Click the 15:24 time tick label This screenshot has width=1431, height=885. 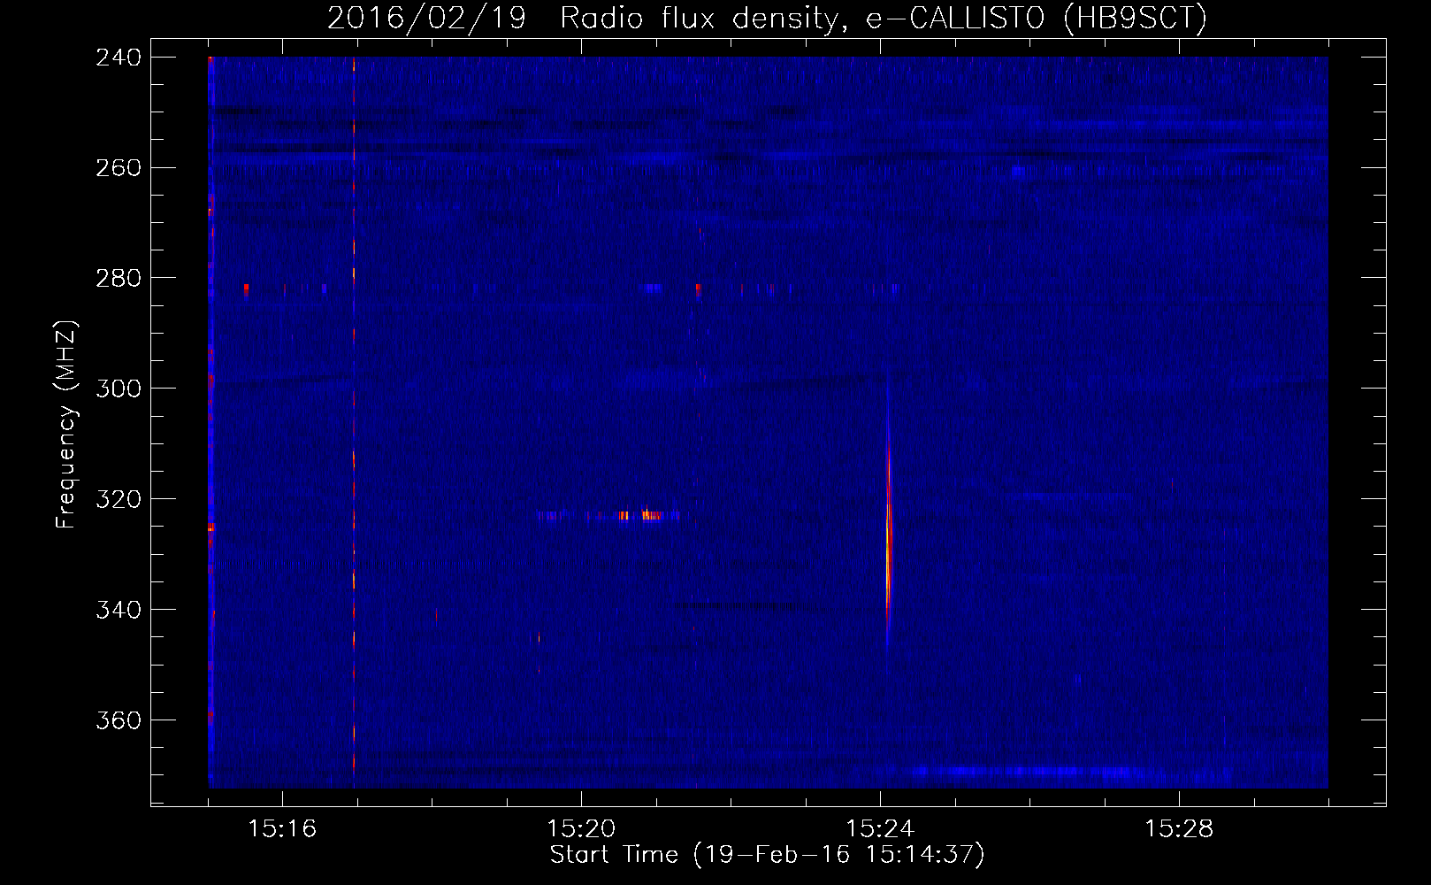pyautogui.click(x=880, y=829)
